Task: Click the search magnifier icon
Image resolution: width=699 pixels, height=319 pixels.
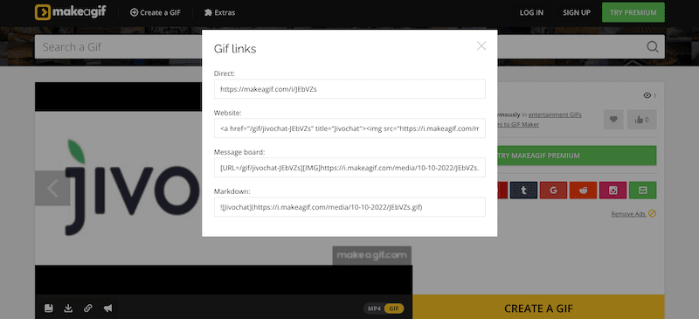Action: [x=652, y=47]
